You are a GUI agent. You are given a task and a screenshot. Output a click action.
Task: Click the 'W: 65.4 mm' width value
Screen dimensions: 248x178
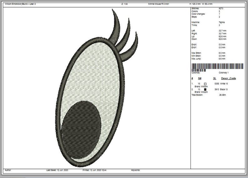point(207,4)
